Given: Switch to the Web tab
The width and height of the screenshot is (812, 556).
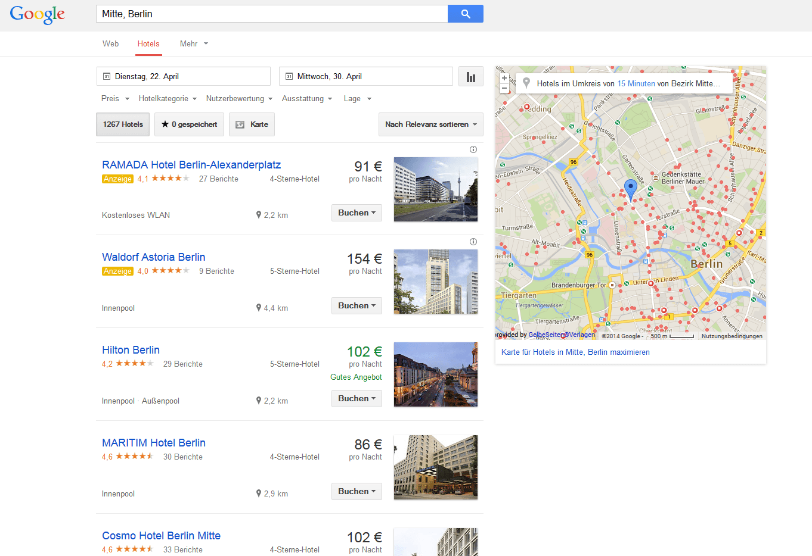Looking at the screenshot, I should point(110,43).
